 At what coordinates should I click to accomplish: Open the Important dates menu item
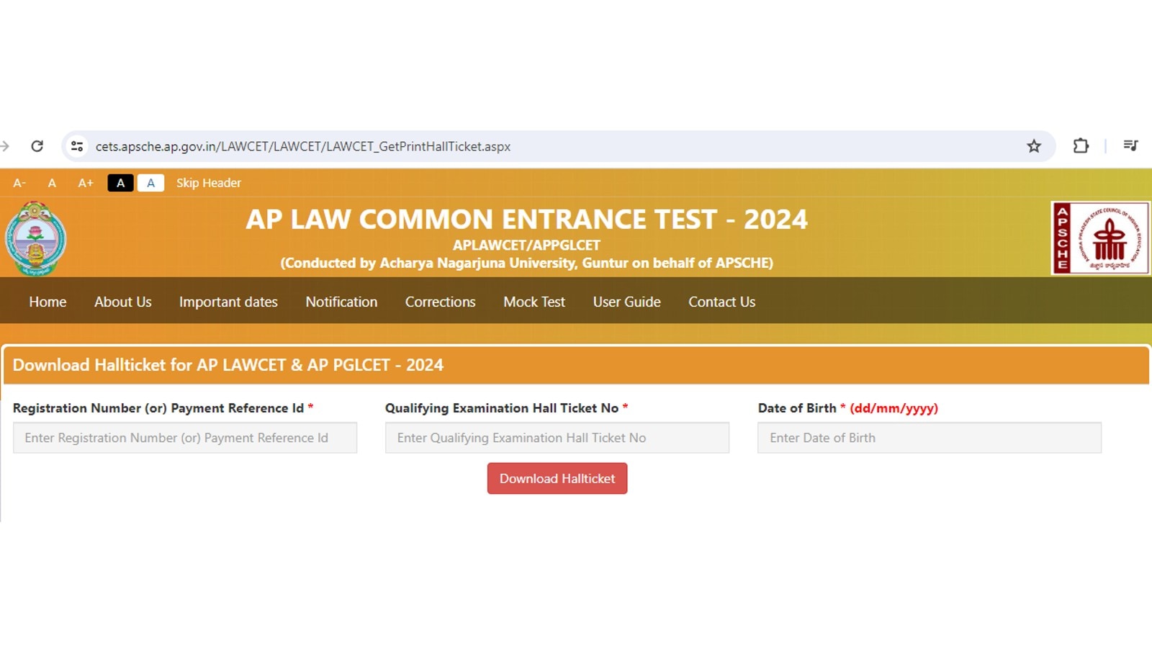coord(228,302)
